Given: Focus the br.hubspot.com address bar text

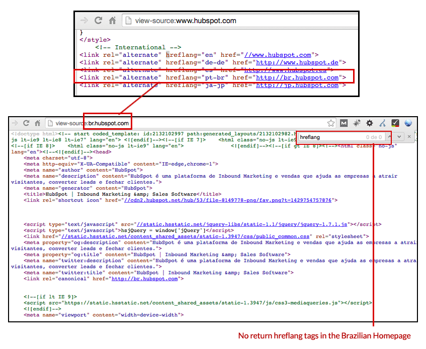Looking at the screenshot, I should 92,123.
